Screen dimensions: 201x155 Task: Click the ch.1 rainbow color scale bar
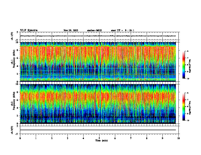coord(184,65)
